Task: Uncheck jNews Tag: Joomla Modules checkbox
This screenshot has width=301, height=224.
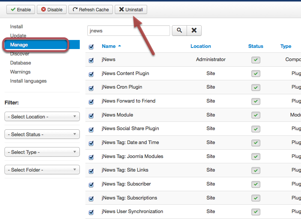Action: 91,157
